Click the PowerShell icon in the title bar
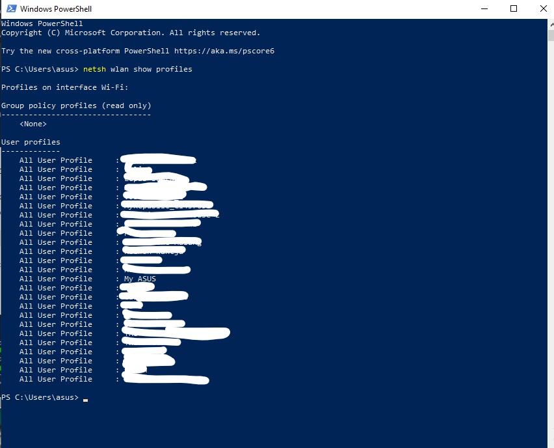 click(11, 8)
